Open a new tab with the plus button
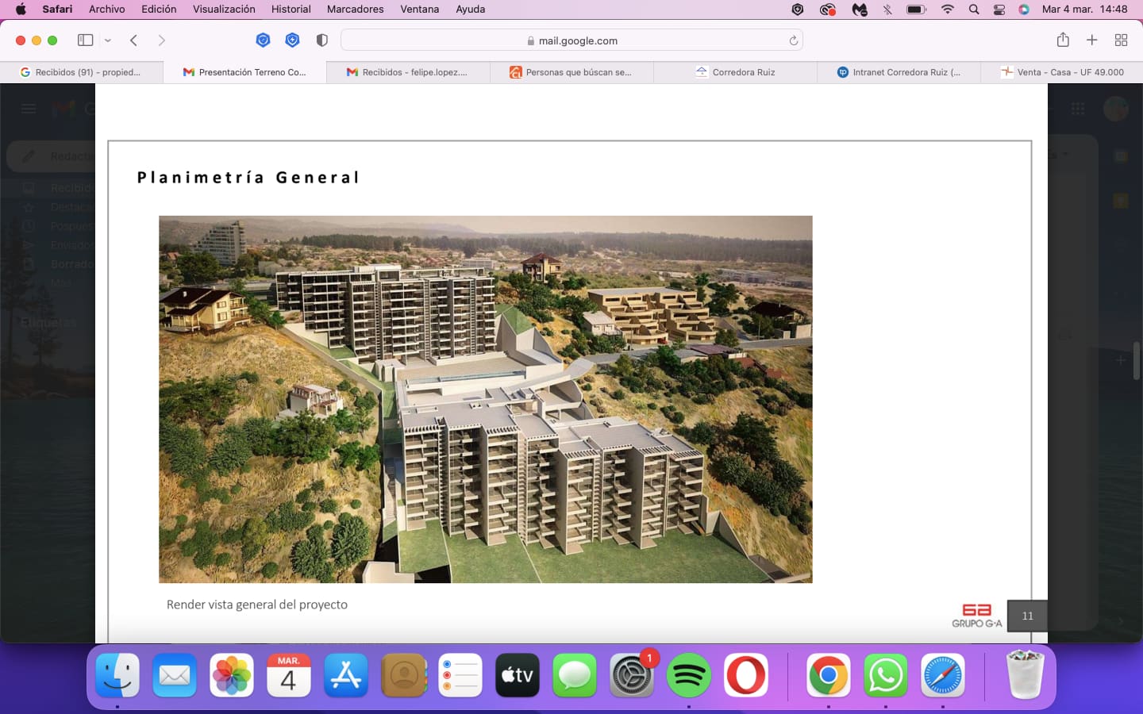 pos(1092,40)
